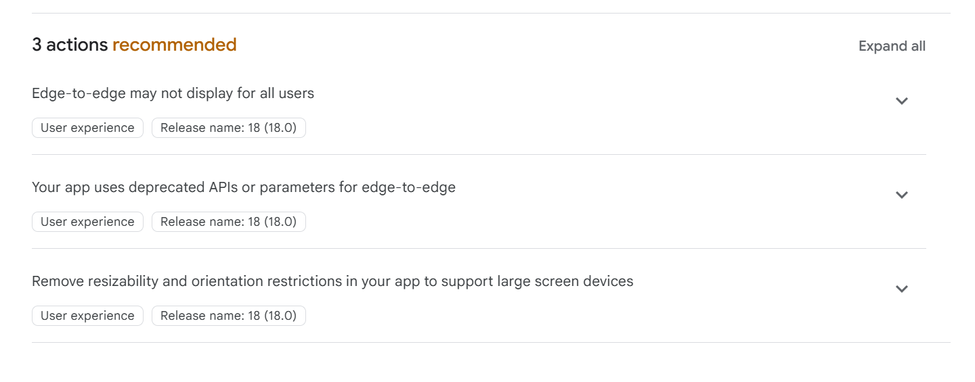Click the '3 actions' heading text
975x382 pixels.
(70, 45)
